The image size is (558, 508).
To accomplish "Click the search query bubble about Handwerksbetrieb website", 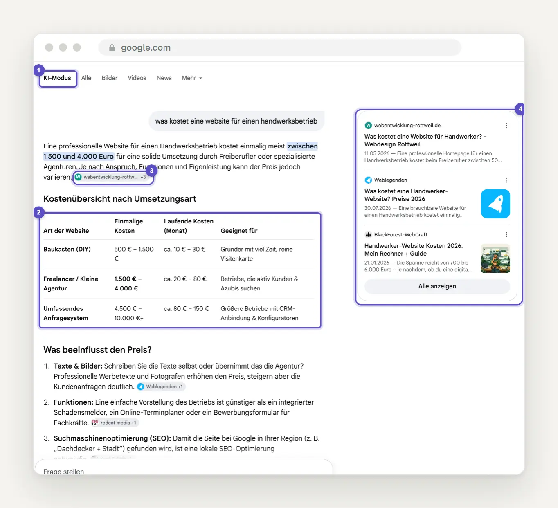I will (x=236, y=121).
